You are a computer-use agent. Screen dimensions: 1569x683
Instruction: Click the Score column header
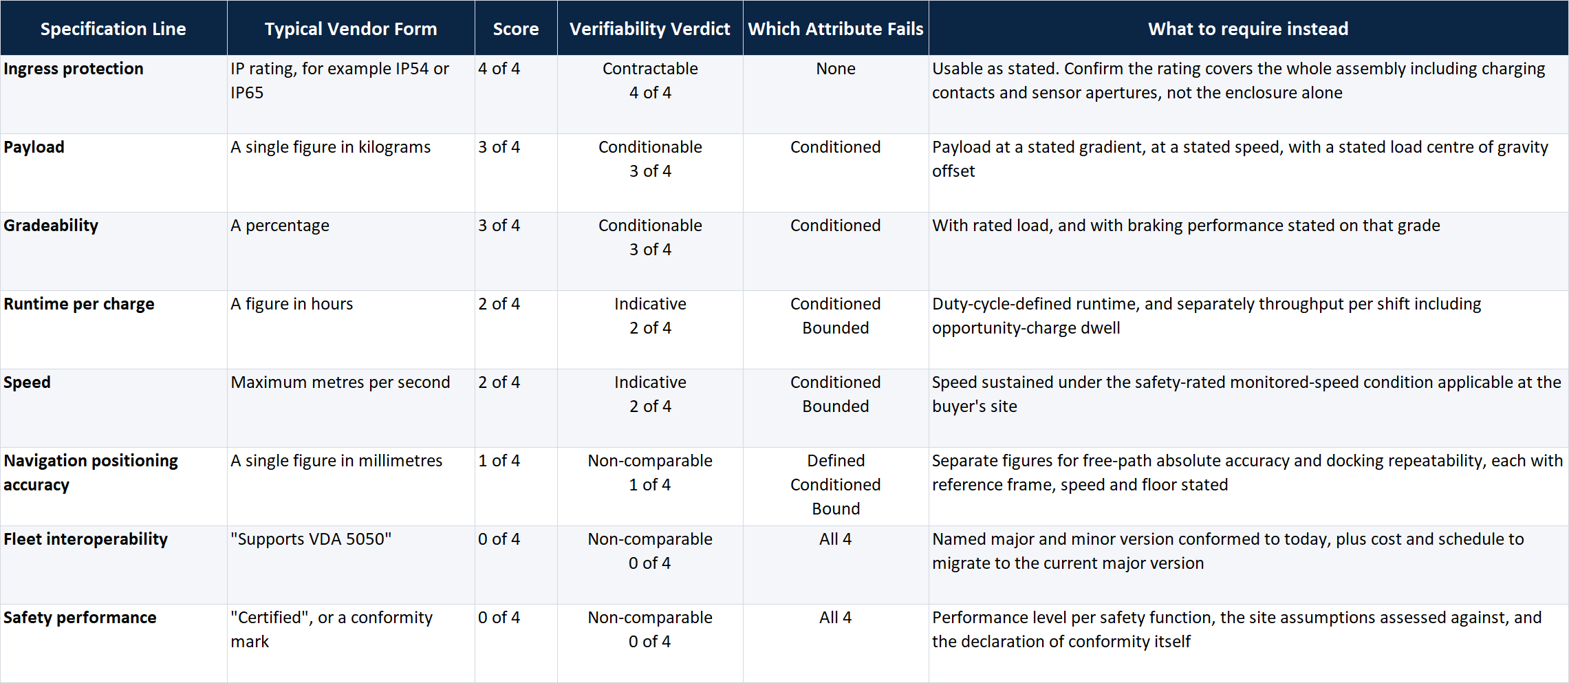[x=516, y=28]
